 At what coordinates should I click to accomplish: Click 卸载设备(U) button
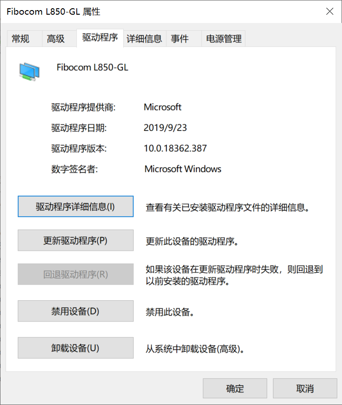click(x=75, y=348)
